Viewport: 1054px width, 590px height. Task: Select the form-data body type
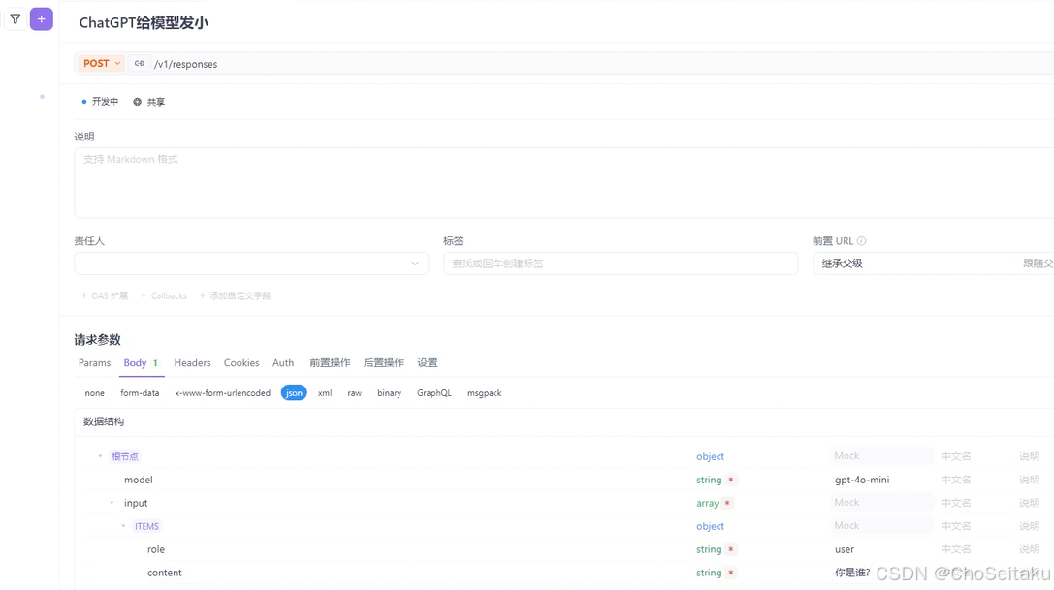click(x=140, y=393)
